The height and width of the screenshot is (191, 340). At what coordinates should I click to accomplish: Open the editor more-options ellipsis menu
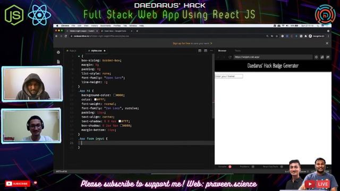211,51
